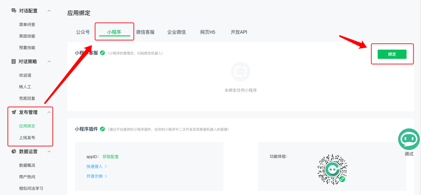Switch to the 微信客服 tab
The image size is (421, 195).
click(x=146, y=32)
